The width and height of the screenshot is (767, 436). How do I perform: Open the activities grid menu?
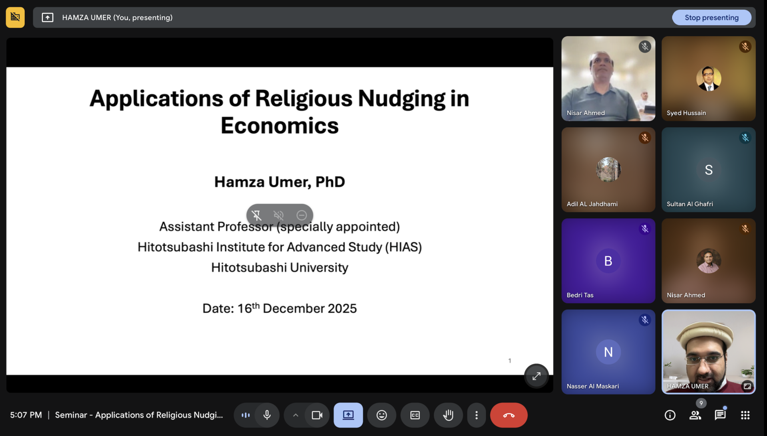(745, 415)
